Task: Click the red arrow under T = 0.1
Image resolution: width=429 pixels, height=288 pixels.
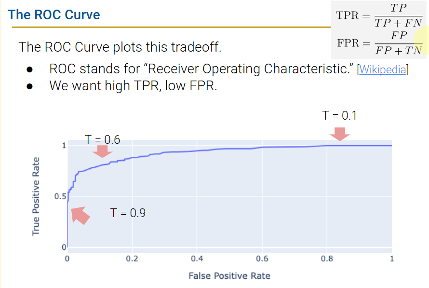Action: tap(340, 133)
